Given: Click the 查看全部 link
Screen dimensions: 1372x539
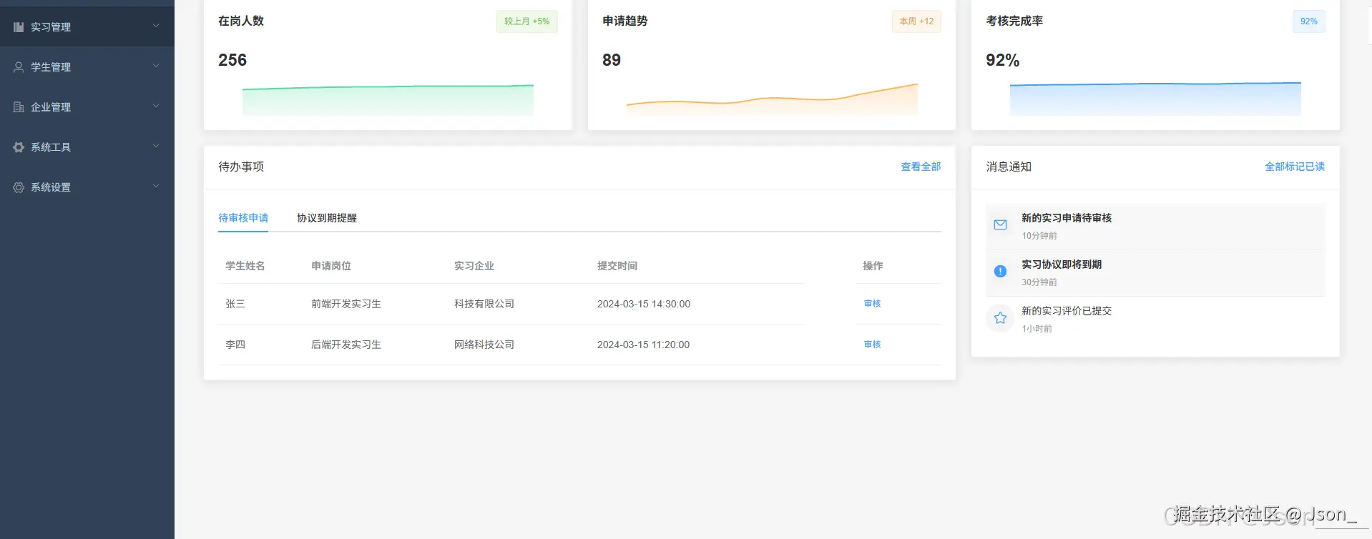Looking at the screenshot, I should pos(921,167).
